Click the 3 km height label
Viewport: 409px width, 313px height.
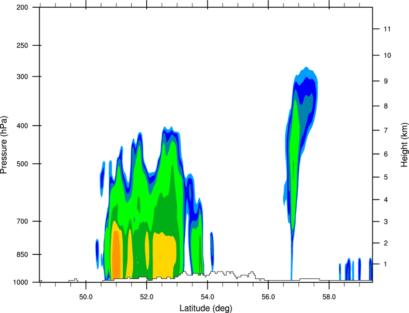pyautogui.click(x=386, y=222)
